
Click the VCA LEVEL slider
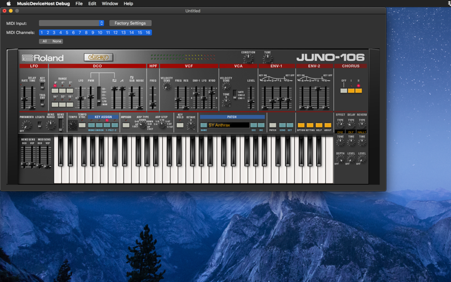pos(251,97)
